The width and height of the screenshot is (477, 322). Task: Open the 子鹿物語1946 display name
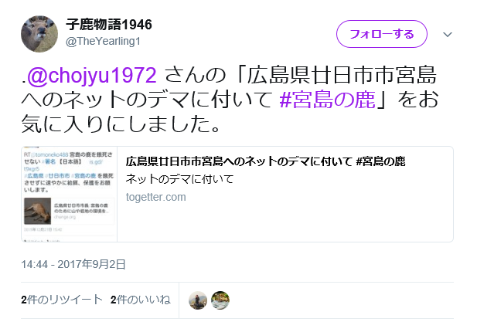click(x=109, y=25)
